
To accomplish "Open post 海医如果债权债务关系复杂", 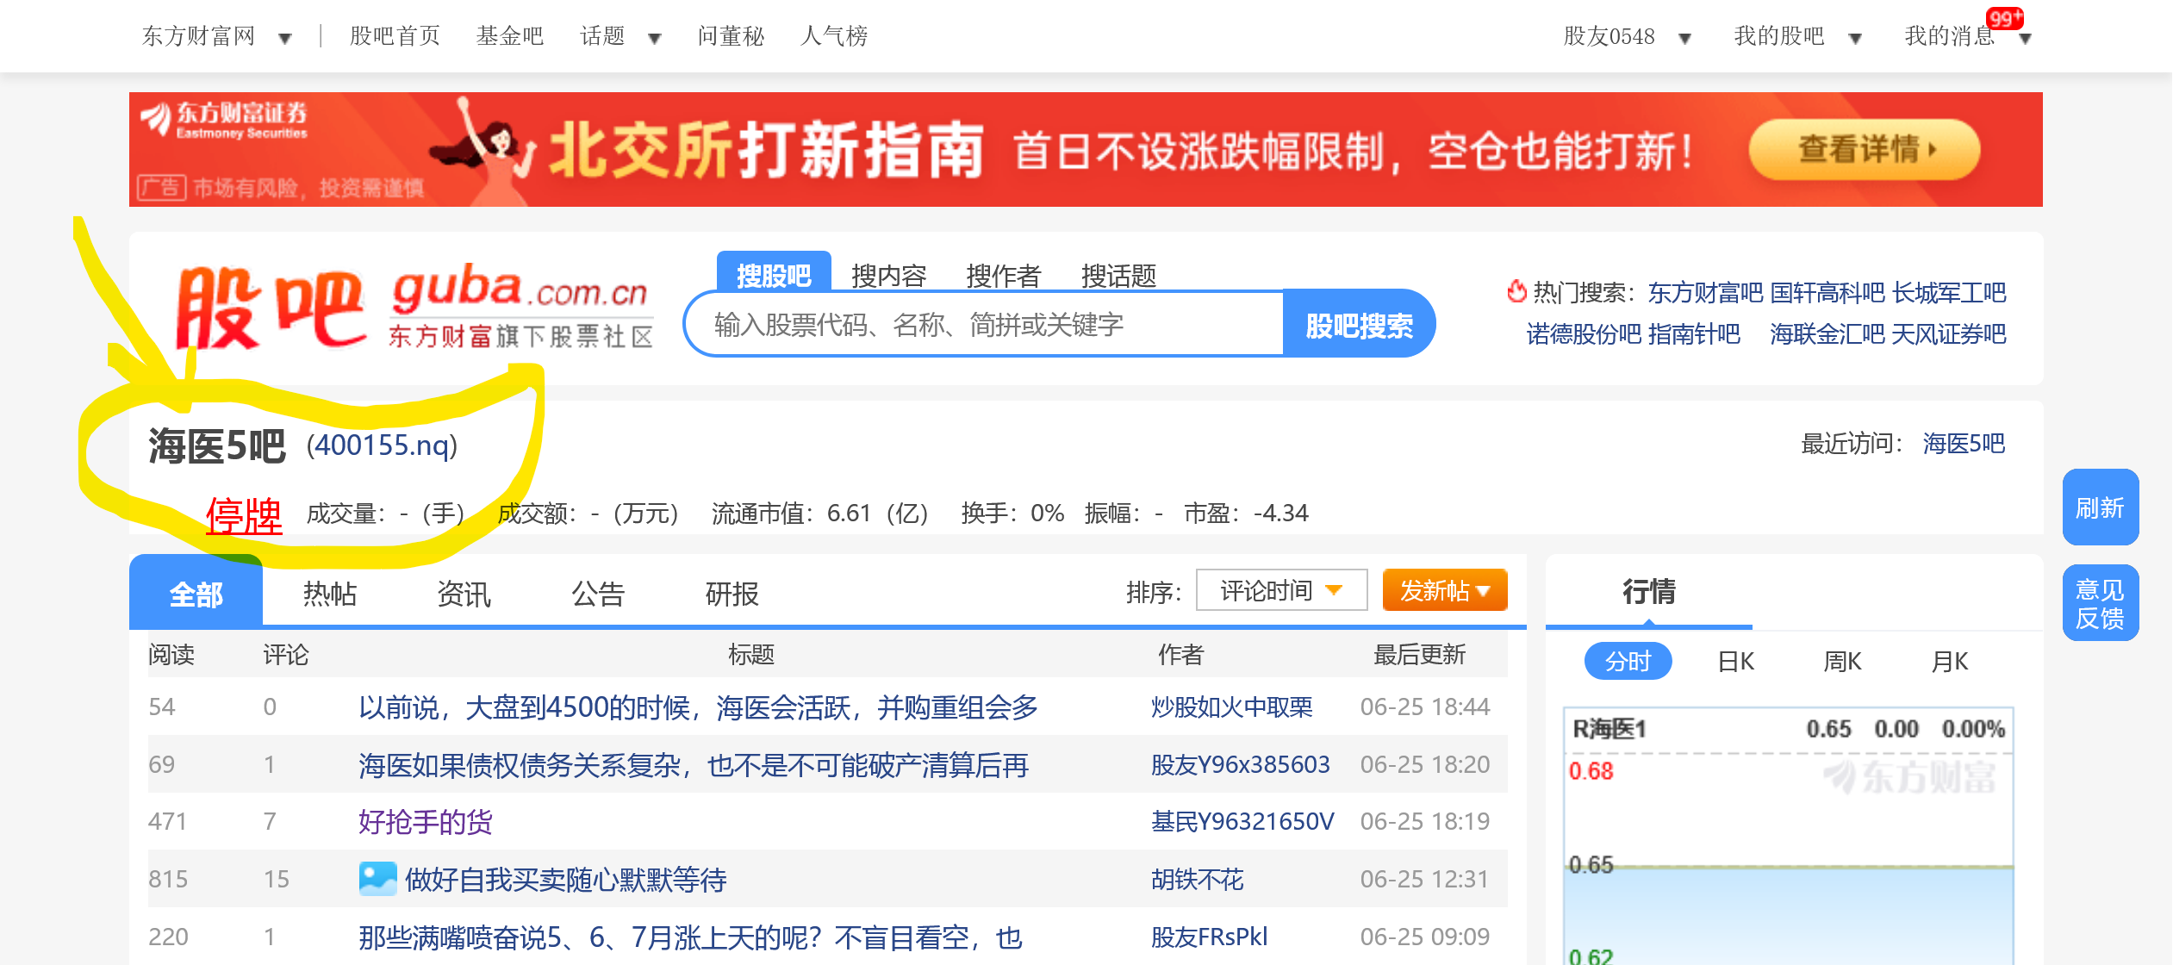I will (x=694, y=765).
